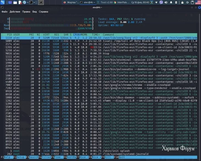Click F8 Nice + in htop footer
Image resolution: width=201 pixels, height=161 pixels.
(x=95, y=157)
